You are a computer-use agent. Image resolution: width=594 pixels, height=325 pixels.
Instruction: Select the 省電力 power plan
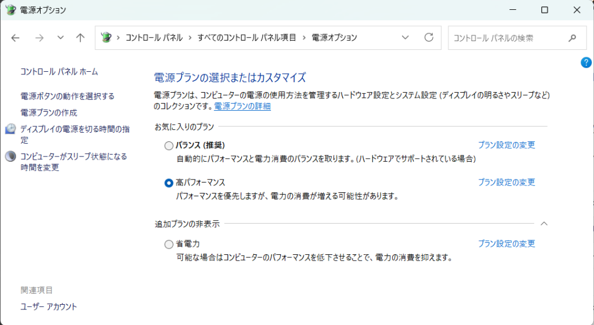169,244
